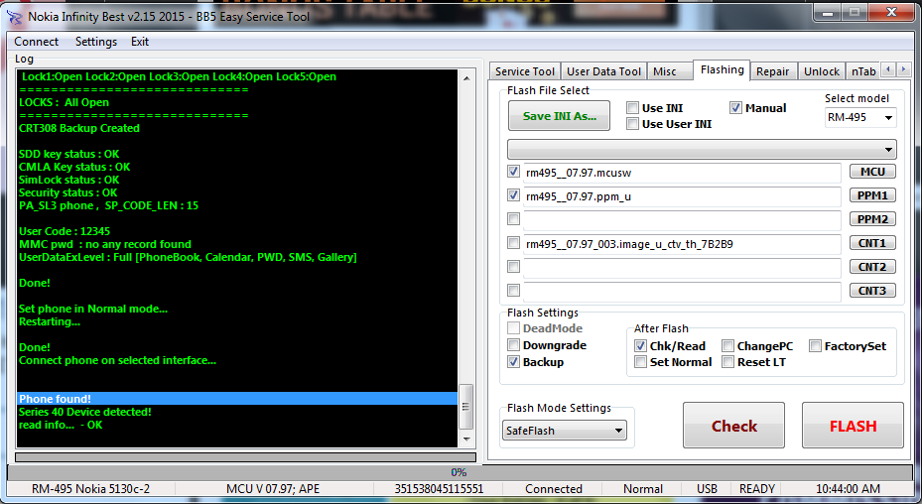
Task: Click the 'LOCKS : All Open' log line
Action: coord(64,102)
